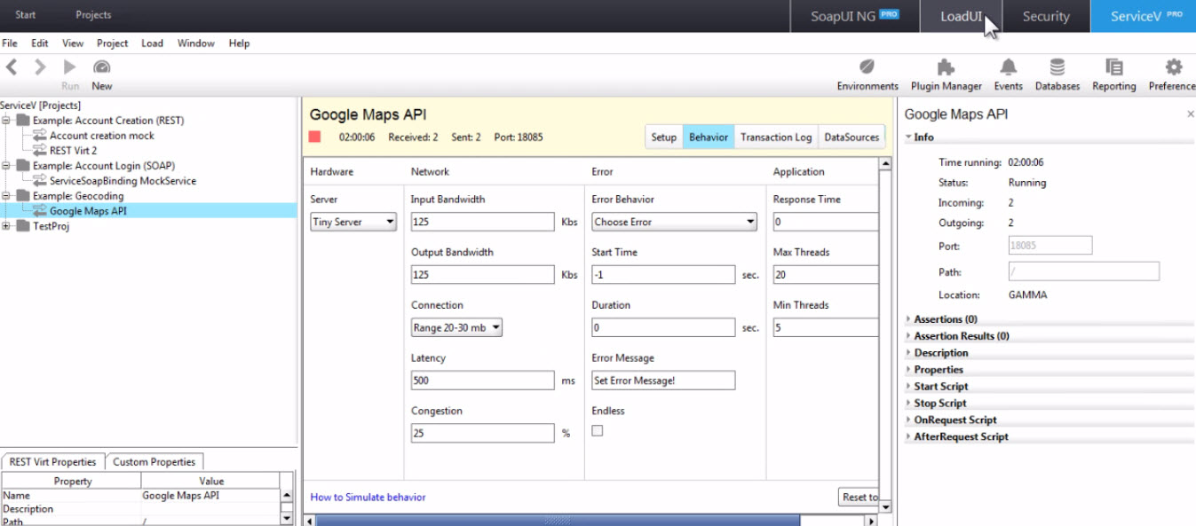Open the Reporting panel
The width and height of the screenshot is (1196, 526).
tap(1113, 71)
